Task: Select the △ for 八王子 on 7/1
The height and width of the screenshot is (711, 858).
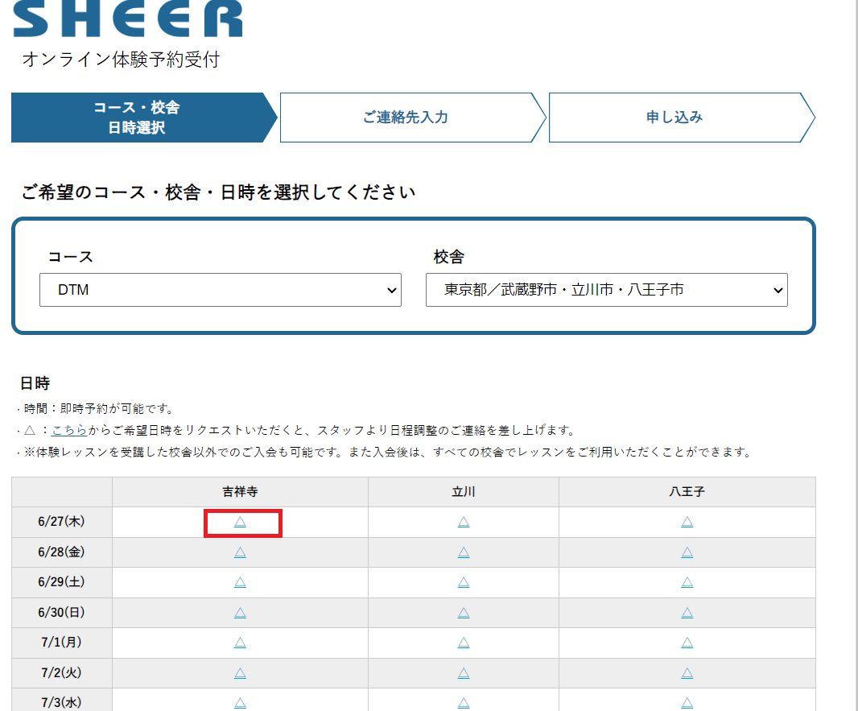Action: coord(686,643)
